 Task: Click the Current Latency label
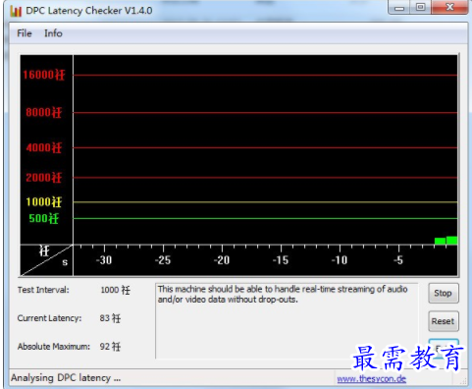click(x=49, y=318)
